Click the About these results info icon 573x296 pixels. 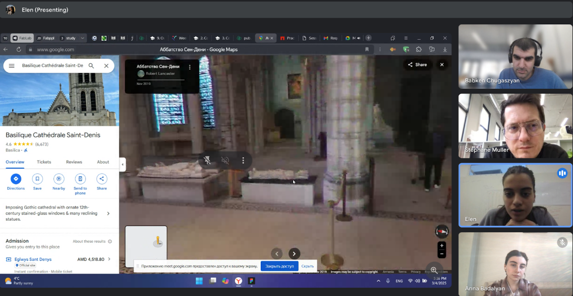point(110,241)
